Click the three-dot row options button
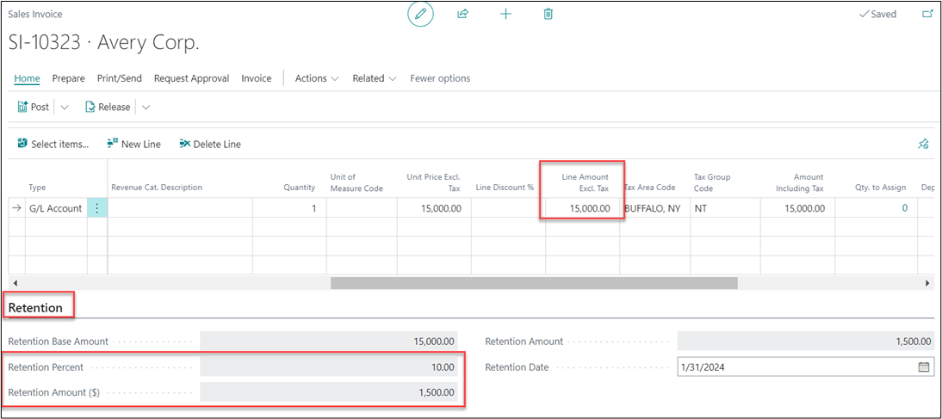The width and height of the screenshot is (942, 419). pos(97,208)
